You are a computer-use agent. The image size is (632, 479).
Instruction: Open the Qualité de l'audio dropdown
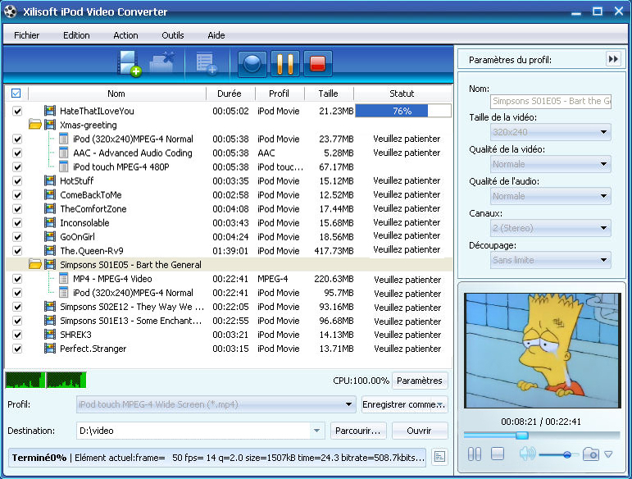pos(550,196)
